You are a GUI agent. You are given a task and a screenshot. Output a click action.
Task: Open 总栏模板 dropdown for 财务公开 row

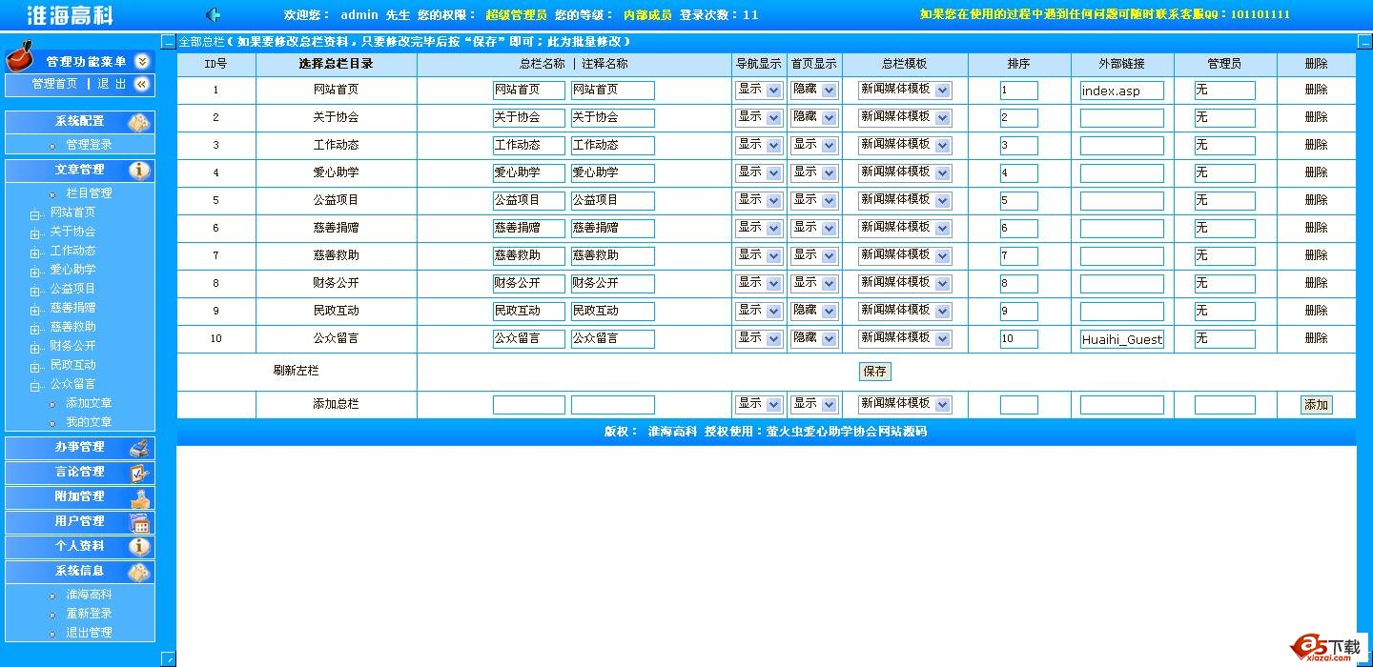[x=905, y=283]
